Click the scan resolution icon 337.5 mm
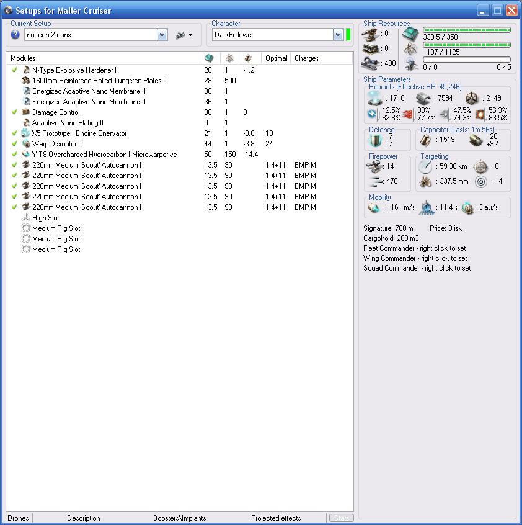This screenshot has width=522, height=525. 425,181
